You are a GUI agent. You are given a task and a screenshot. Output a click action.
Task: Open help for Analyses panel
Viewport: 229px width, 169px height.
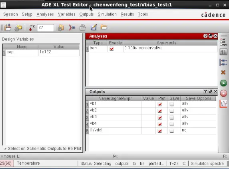click(205, 36)
